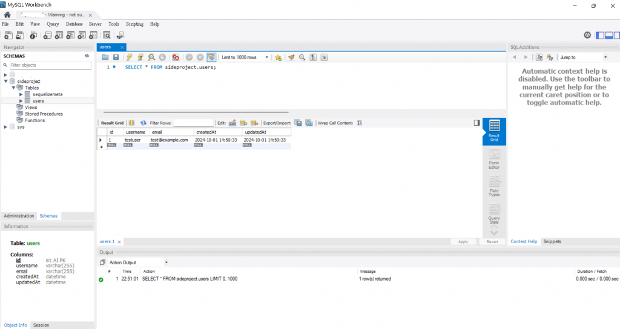The image size is (620, 329).
Task: Show the find panel magnifier icon
Action: pyautogui.click(x=302, y=57)
